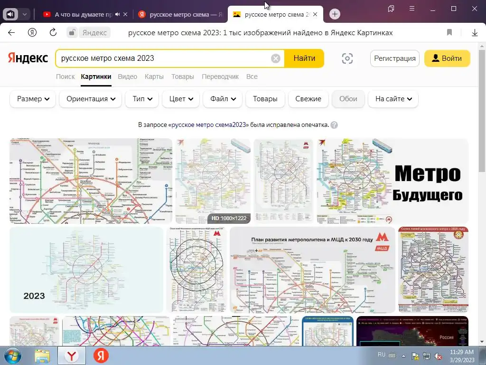Open the 'Метро Будущего' thumbnail

click(x=393, y=181)
